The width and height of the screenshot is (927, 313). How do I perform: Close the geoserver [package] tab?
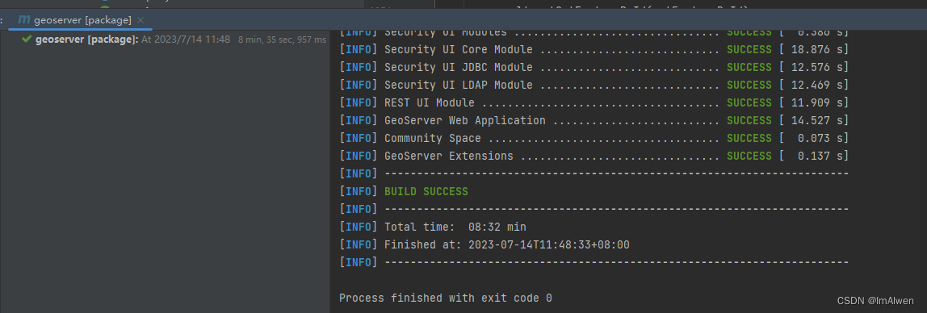pyautogui.click(x=141, y=21)
